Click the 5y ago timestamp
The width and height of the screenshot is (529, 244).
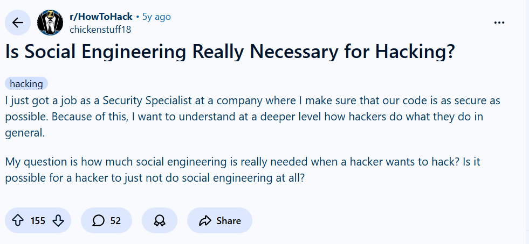(x=156, y=17)
